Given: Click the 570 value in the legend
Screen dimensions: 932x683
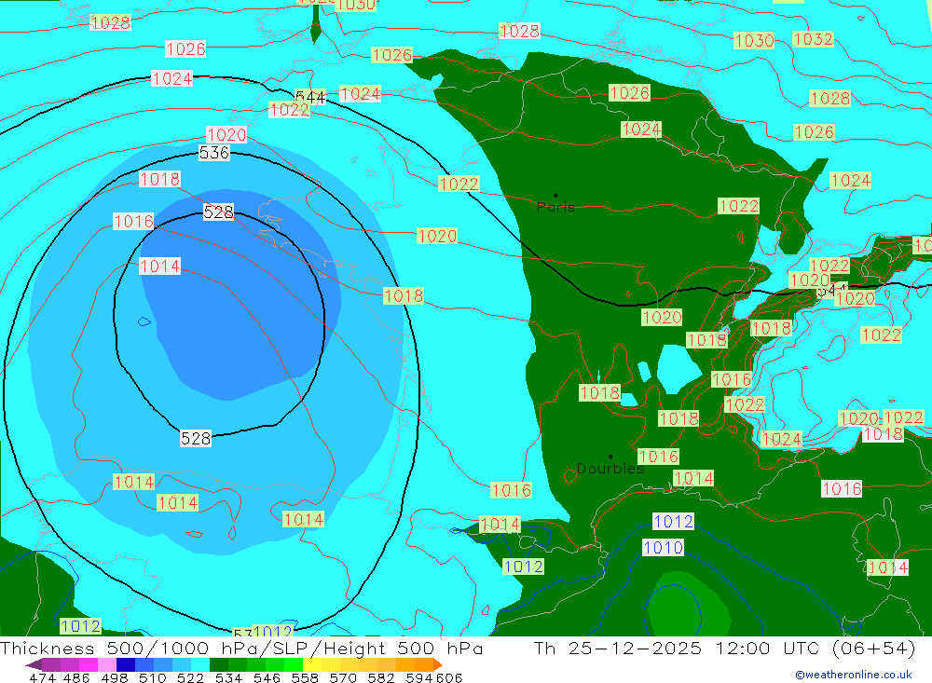Looking at the screenshot, I should [342, 677].
